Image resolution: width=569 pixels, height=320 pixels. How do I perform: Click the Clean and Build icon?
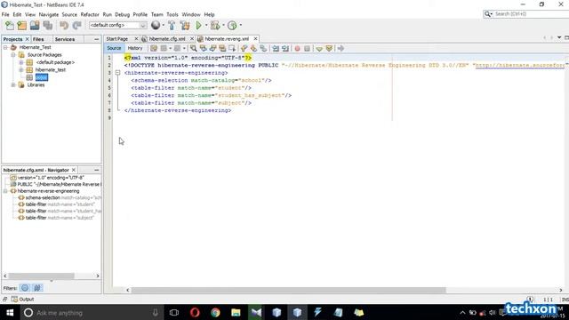(185, 26)
